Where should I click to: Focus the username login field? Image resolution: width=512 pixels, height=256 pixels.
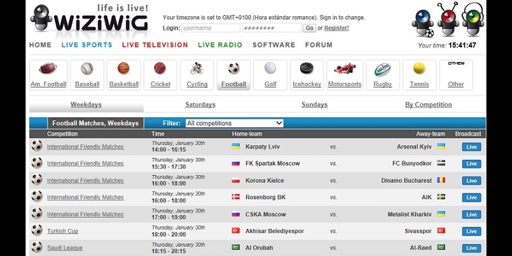click(211, 28)
